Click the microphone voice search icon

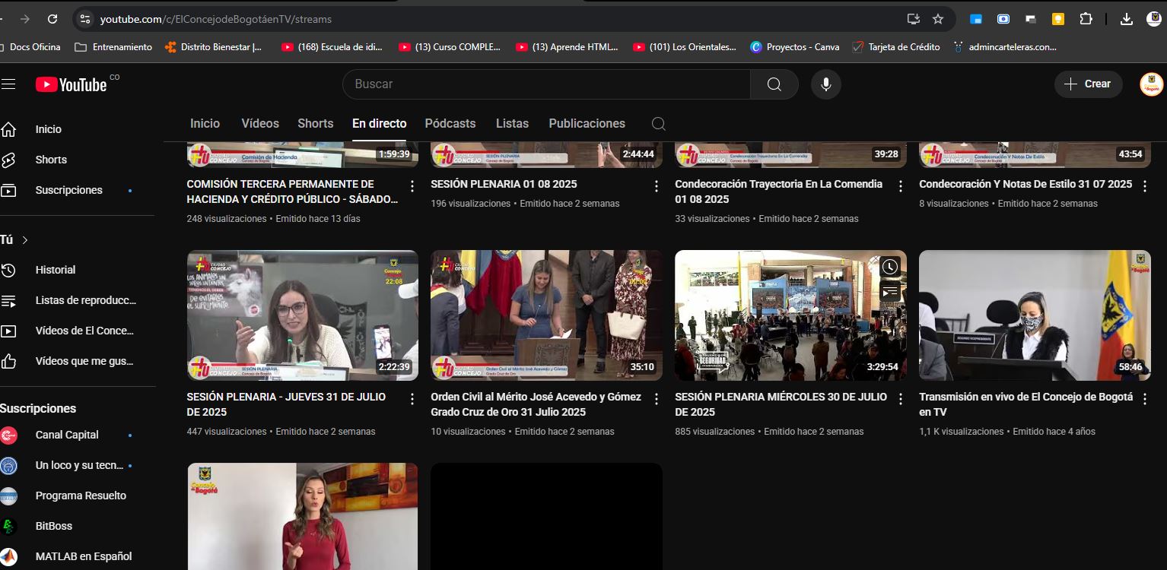tap(825, 84)
